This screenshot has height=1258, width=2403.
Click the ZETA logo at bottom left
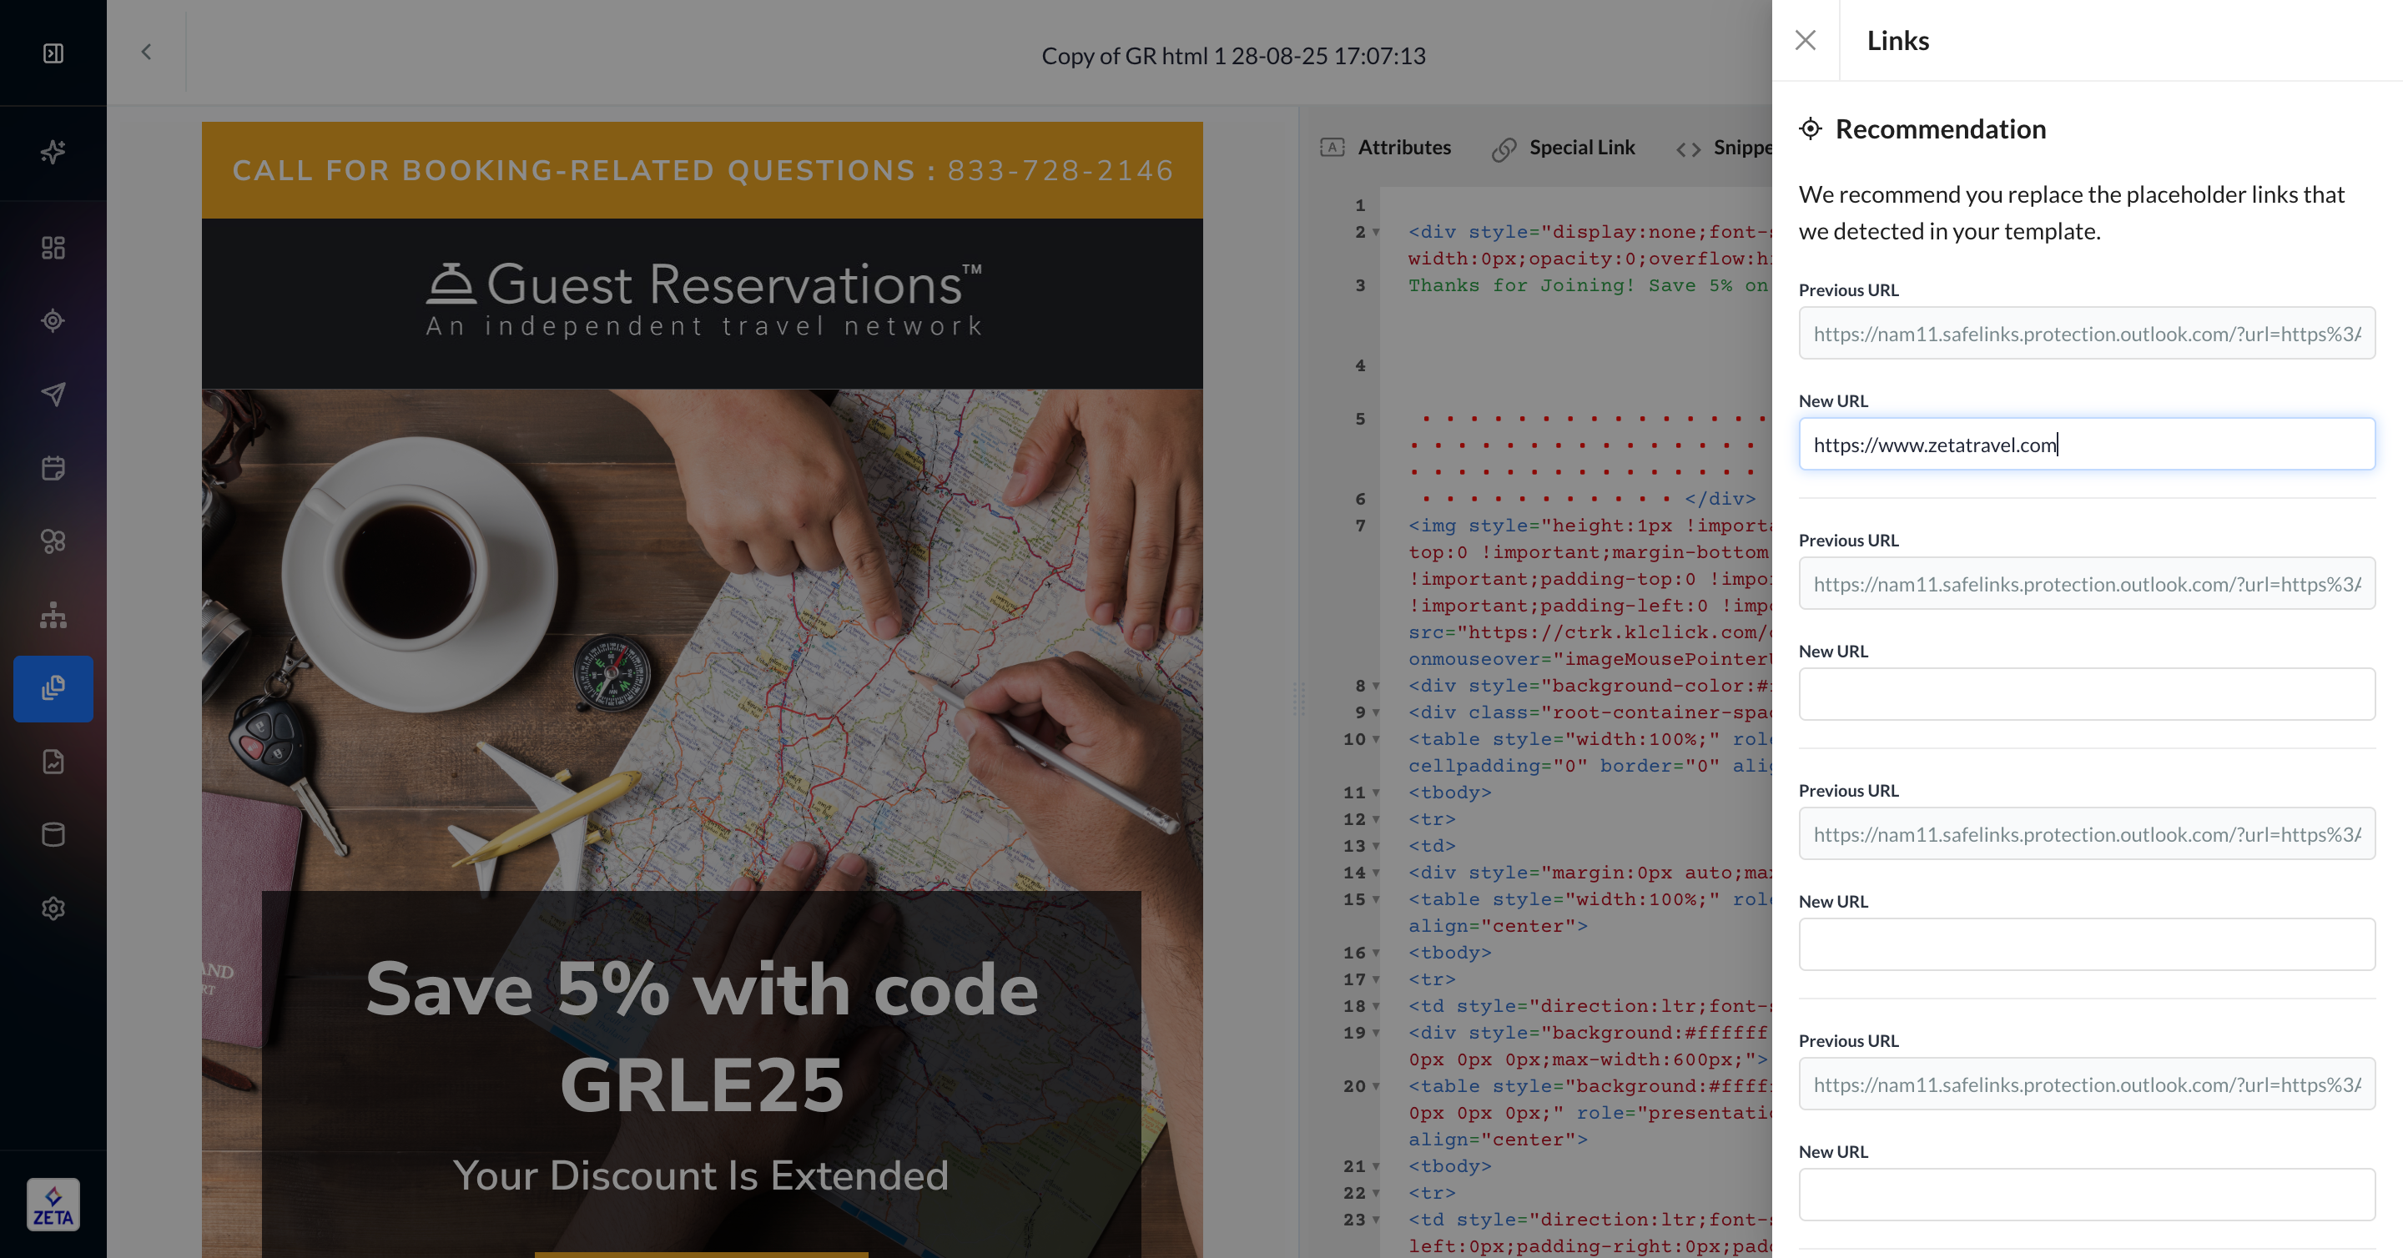[53, 1205]
